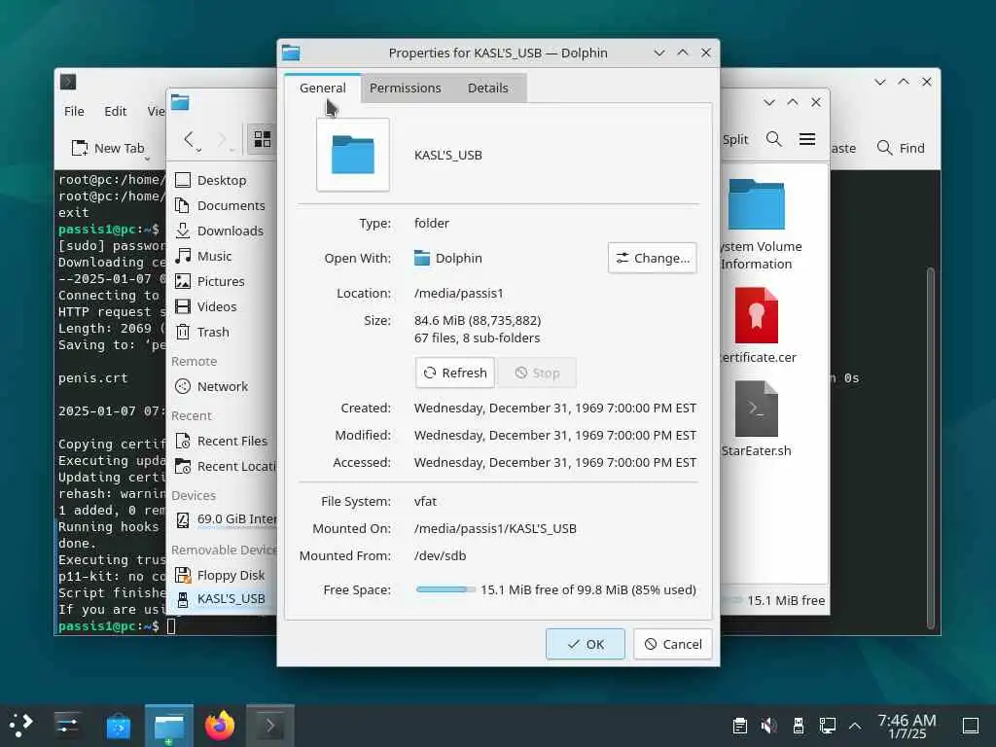Click Show Desktop button in panel
This screenshot has height=747, width=996.
pyautogui.click(x=971, y=726)
